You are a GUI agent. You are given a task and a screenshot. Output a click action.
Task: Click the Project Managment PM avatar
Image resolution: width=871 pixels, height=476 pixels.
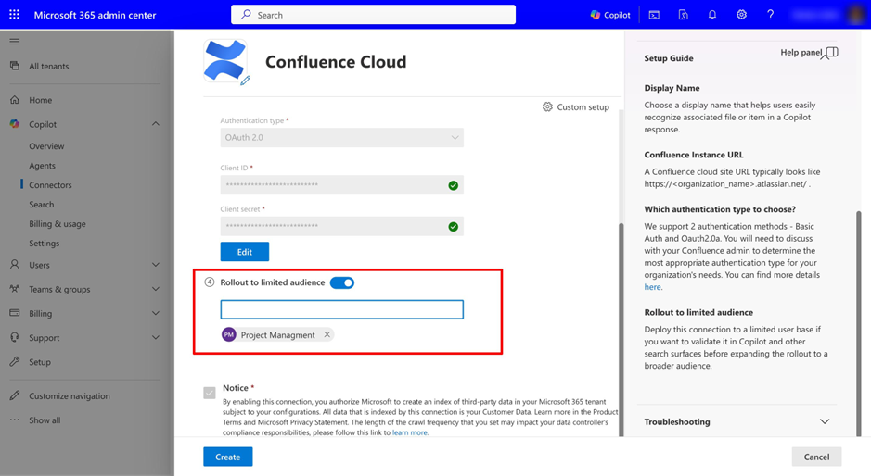[229, 334]
